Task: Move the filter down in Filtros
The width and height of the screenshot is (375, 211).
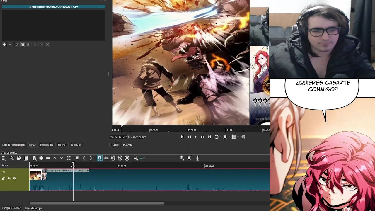Action: tap(41, 45)
